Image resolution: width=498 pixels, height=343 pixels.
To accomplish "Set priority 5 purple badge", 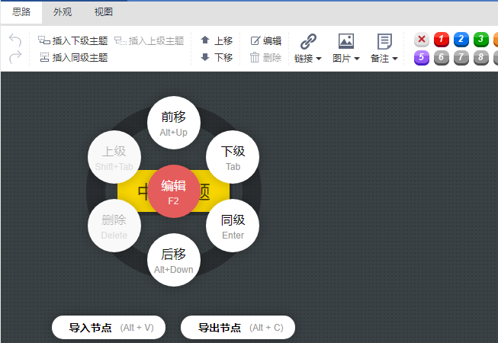I will click(422, 58).
